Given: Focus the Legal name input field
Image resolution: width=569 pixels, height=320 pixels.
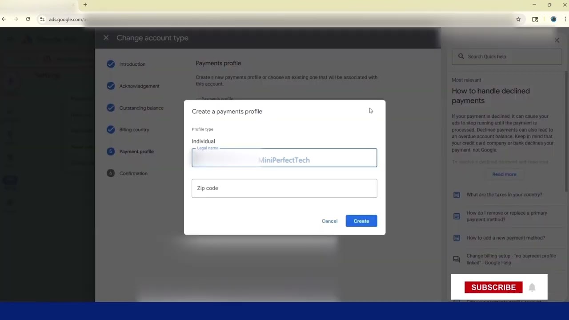Looking at the screenshot, I should point(284,158).
